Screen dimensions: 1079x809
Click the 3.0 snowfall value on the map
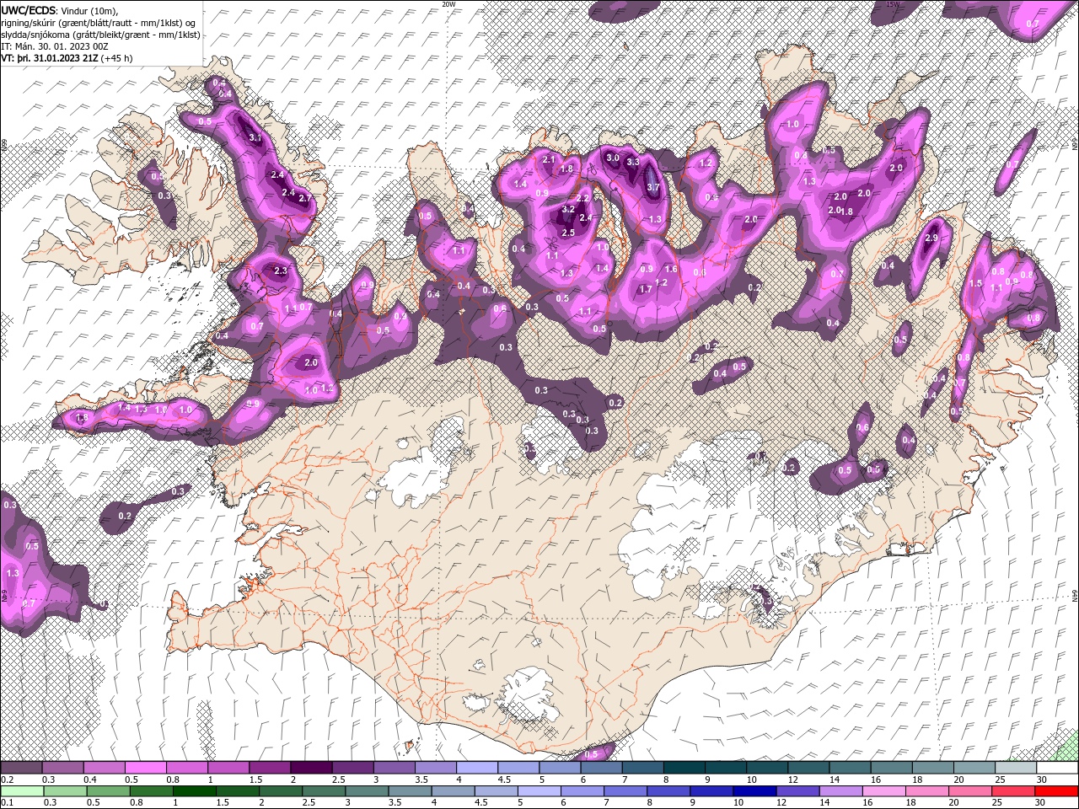[613, 158]
